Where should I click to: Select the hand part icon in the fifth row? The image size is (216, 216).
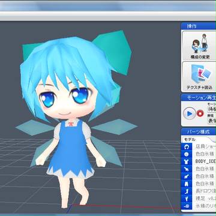[x=187, y=176]
